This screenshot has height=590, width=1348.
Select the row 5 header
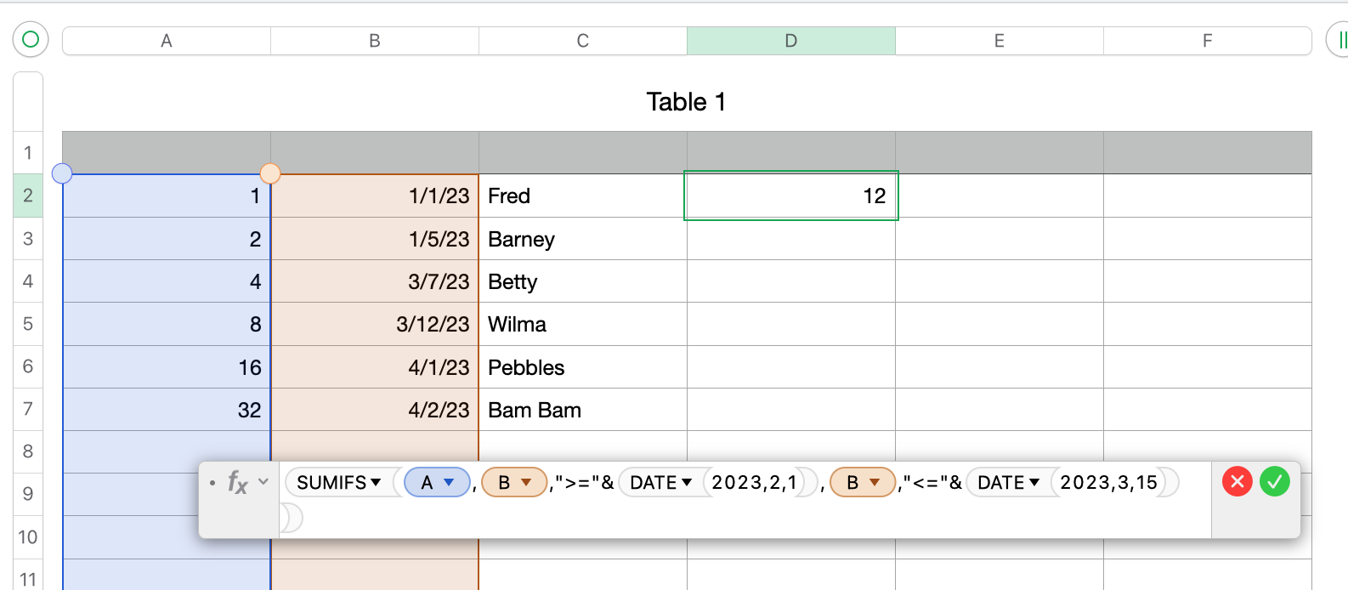[28, 324]
